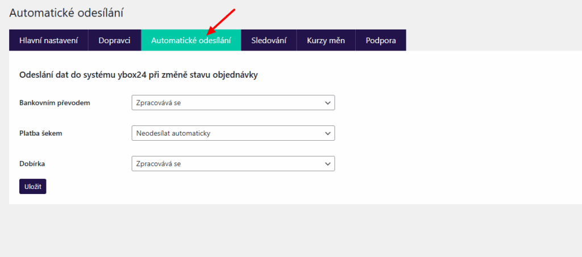582x257 pixels.
Task: Click the 'Platba šekem' field label
Action: tap(40, 133)
